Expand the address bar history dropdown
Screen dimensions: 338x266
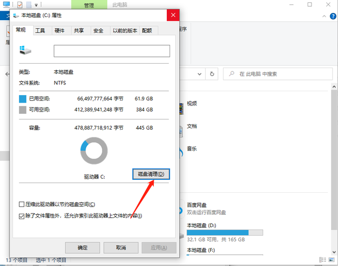point(199,74)
